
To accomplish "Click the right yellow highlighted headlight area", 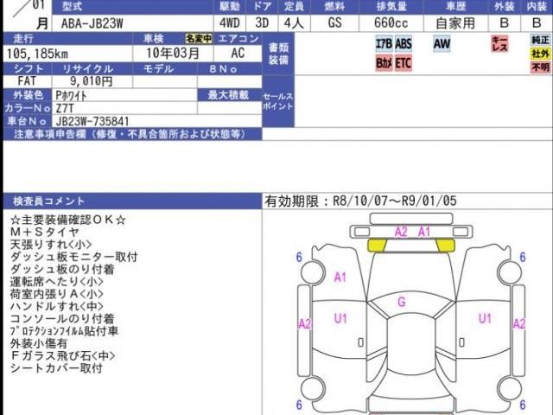I will 446,246.
